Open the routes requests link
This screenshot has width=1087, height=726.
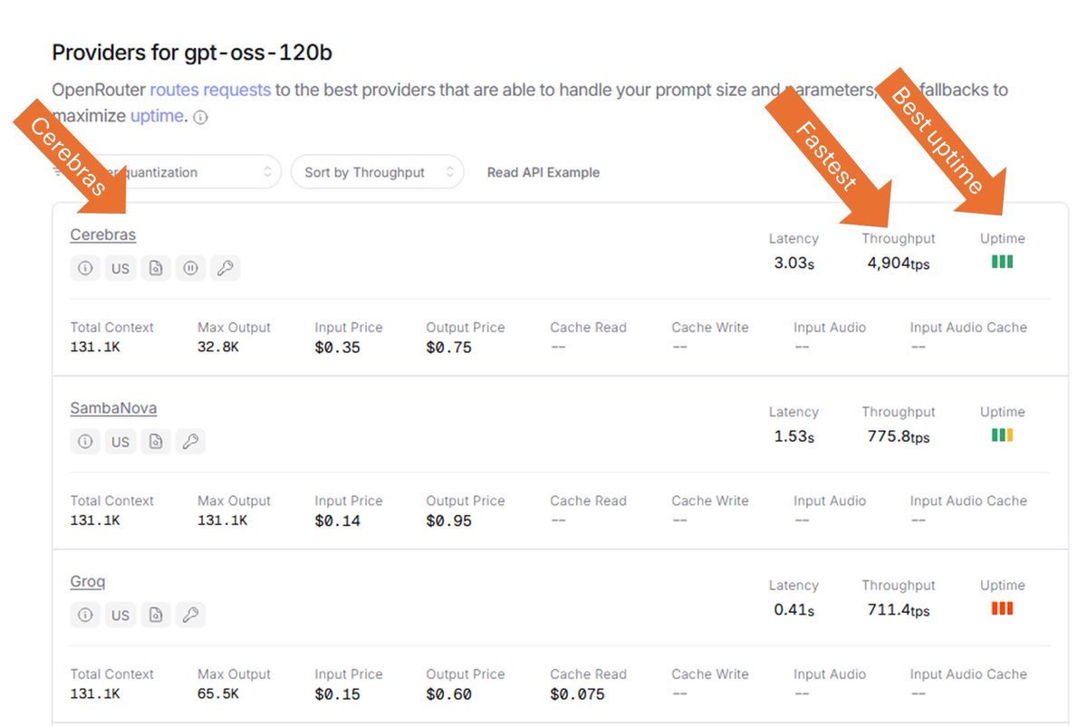(x=210, y=90)
